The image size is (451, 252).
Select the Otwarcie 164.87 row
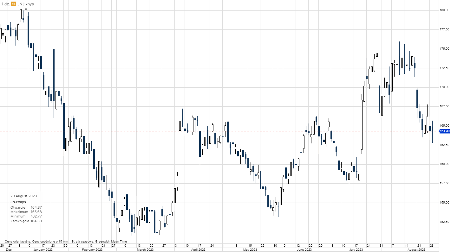[x=26, y=207]
